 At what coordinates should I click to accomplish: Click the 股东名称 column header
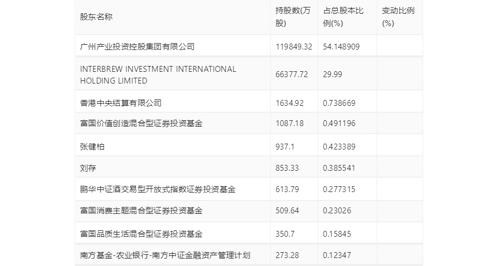tap(96, 17)
